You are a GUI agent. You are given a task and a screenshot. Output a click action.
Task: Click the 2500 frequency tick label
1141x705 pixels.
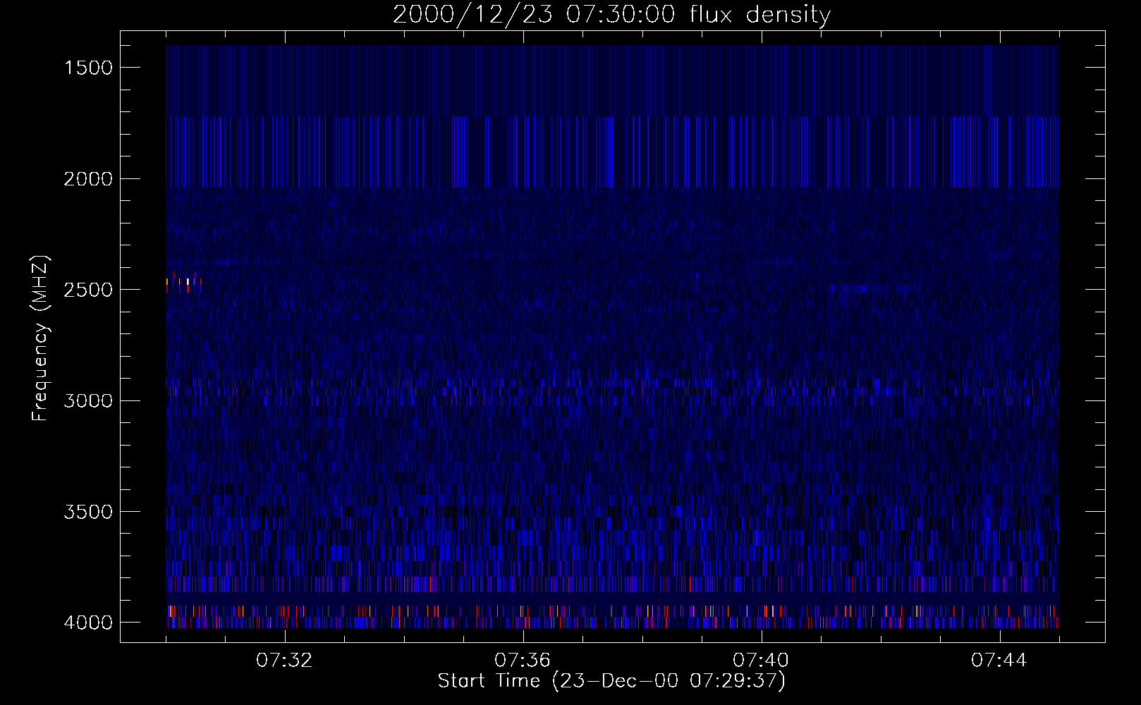(x=88, y=290)
